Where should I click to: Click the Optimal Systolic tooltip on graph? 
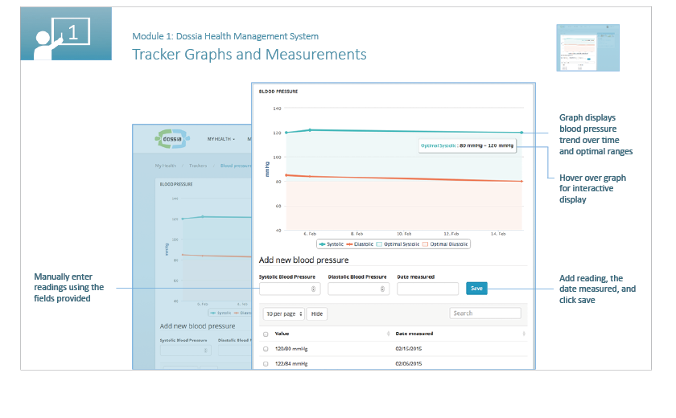coord(467,145)
